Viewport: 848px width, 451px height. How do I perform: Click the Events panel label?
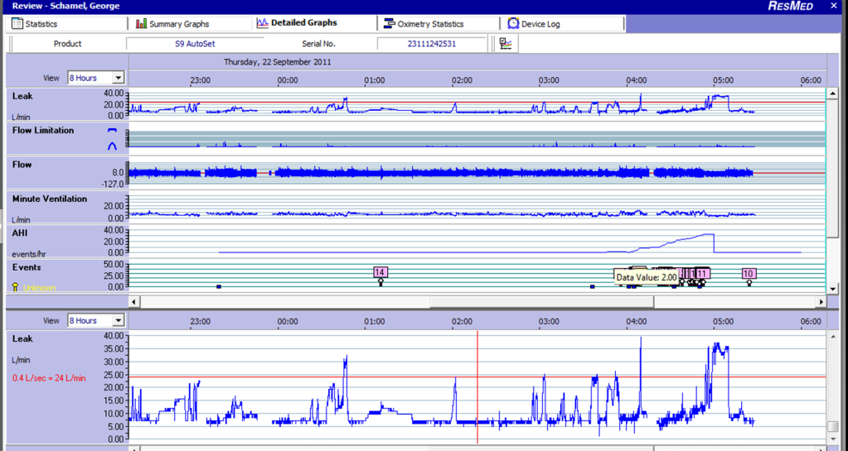(27, 267)
